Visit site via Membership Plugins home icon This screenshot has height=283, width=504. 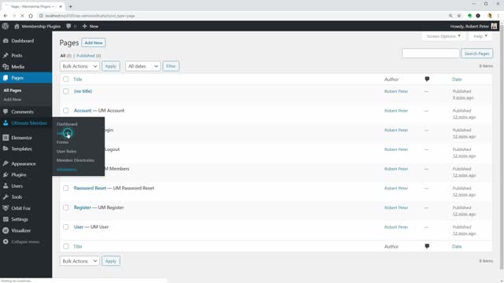[x=17, y=26]
